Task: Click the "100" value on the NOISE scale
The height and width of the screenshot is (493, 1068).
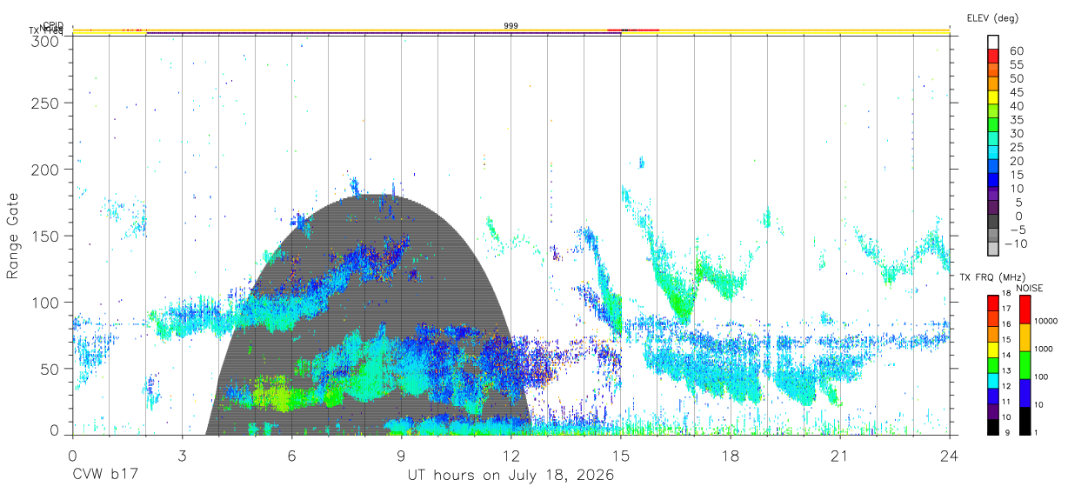Action: (x=1042, y=376)
